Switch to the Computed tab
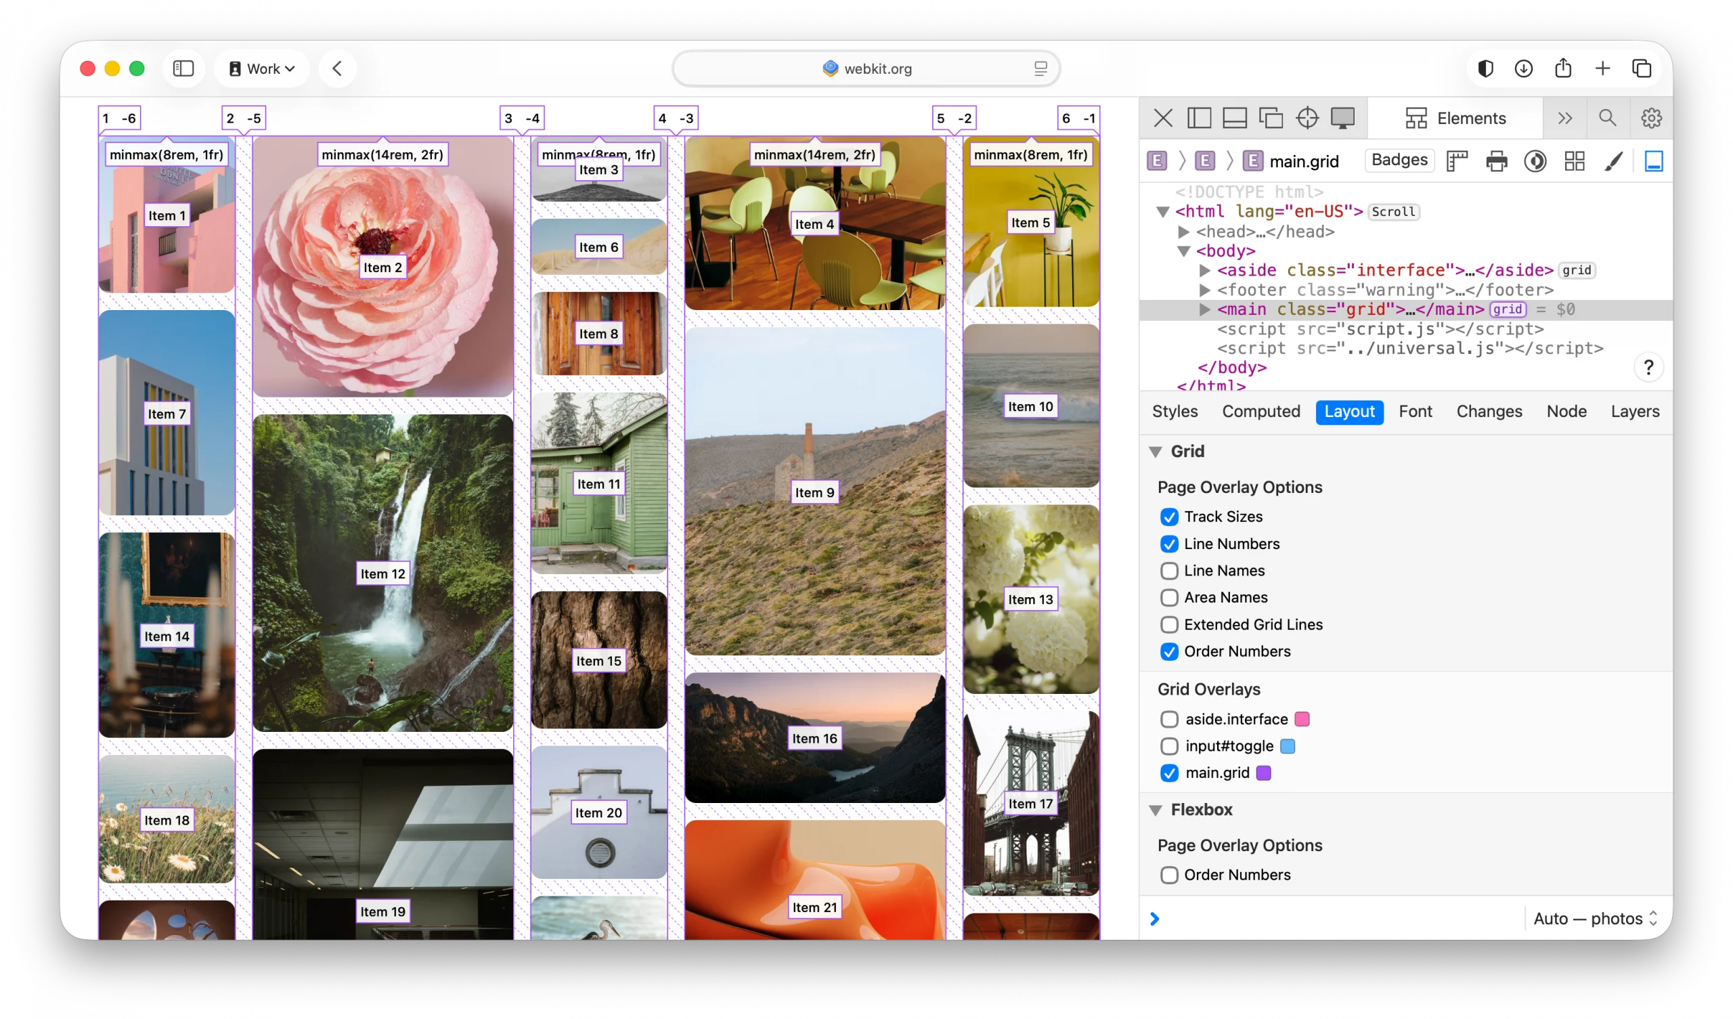The image size is (1733, 1019). coord(1260,412)
